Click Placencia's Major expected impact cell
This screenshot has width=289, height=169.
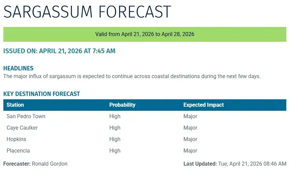[x=190, y=150]
